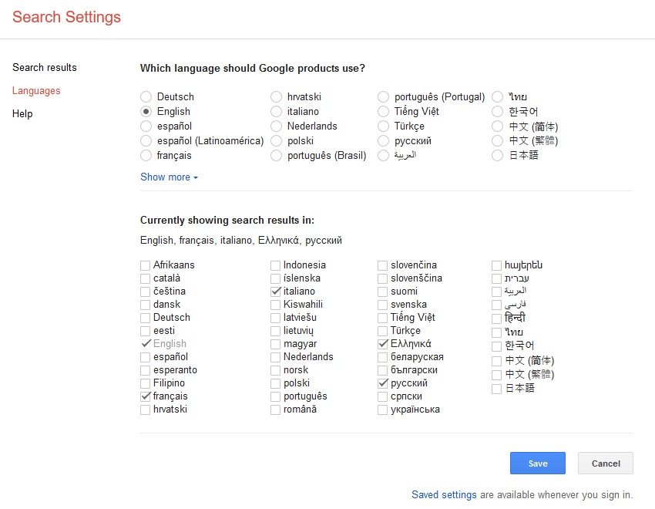This screenshot has height=509, width=655.
Task: Check the română checkbox
Action: tap(275, 410)
